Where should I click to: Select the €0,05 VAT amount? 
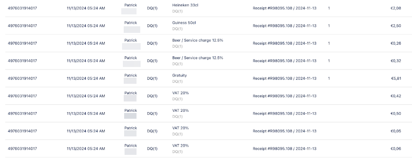[396, 131]
